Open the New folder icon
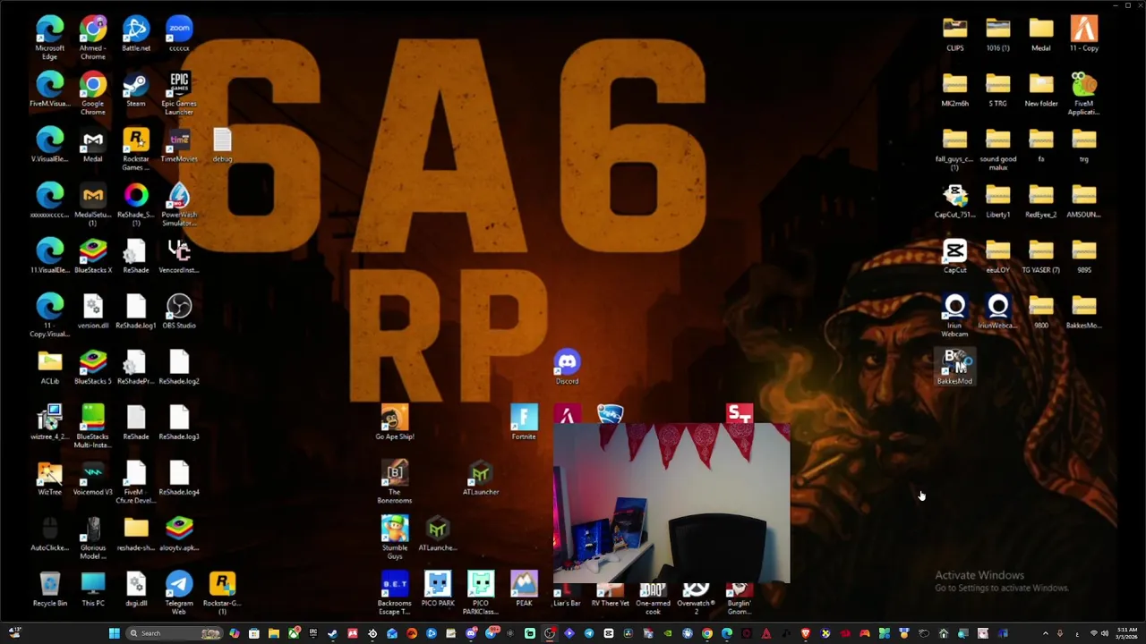The height and width of the screenshot is (644, 1146). (1040, 89)
